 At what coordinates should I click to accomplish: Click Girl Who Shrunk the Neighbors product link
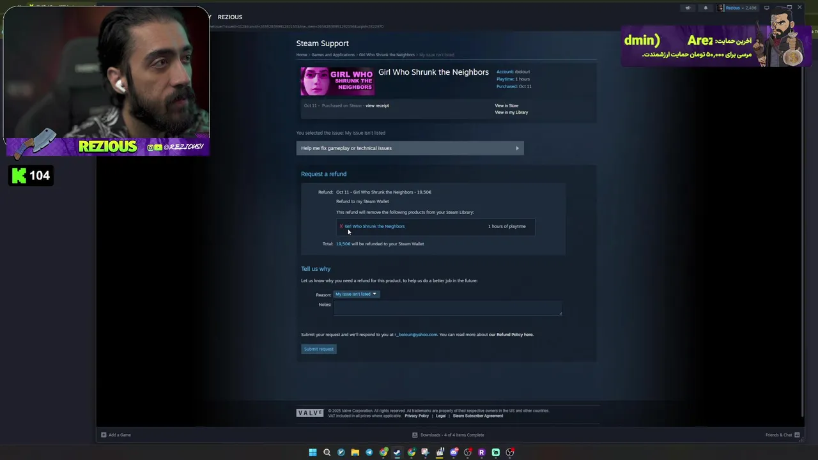click(374, 226)
